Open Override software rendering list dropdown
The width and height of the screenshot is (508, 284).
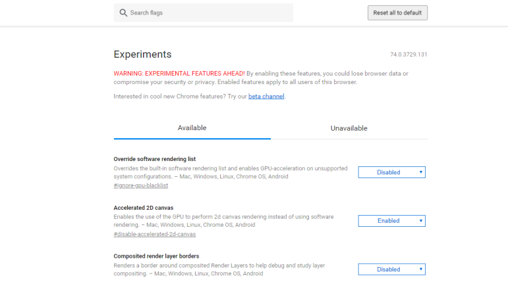tap(391, 172)
